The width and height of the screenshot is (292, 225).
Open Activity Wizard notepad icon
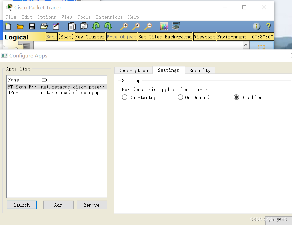tap(56, 26)
